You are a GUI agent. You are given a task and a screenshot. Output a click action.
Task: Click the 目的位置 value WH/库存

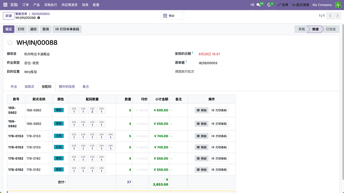click(x=31, y=72)
